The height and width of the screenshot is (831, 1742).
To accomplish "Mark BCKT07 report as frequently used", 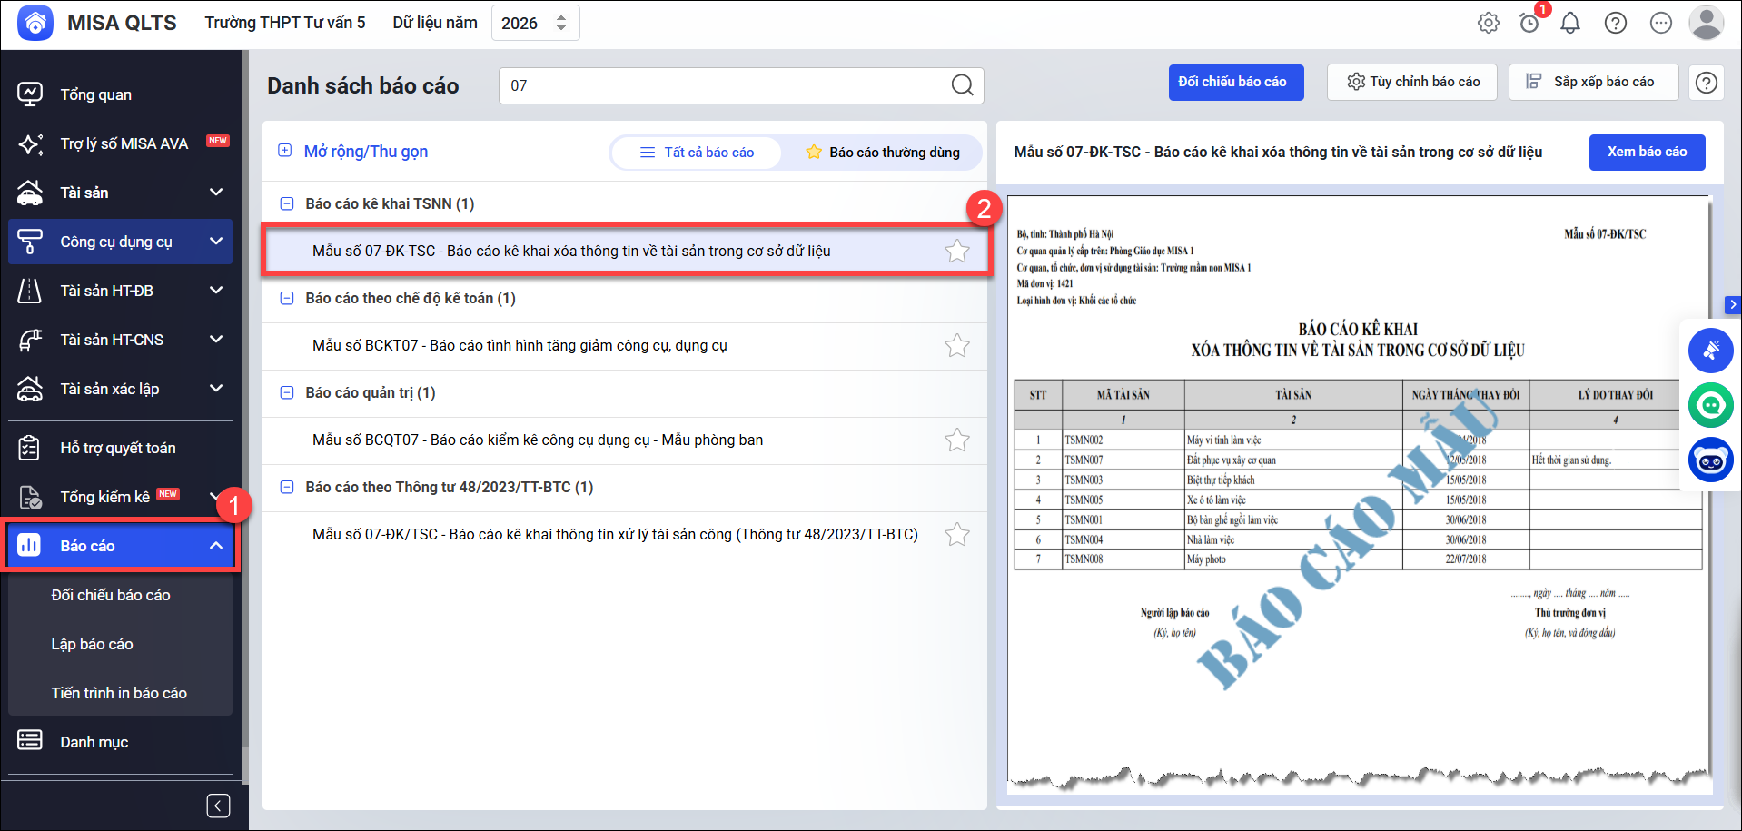I will coord(956,346).
